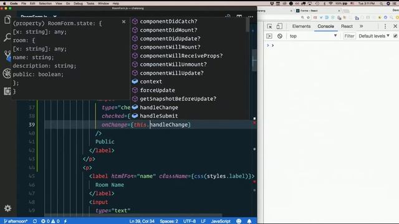Viewport: 399px width, 224px height.
Task: Open the DevTools customize three-dot menu
Action: coord(385,26)
